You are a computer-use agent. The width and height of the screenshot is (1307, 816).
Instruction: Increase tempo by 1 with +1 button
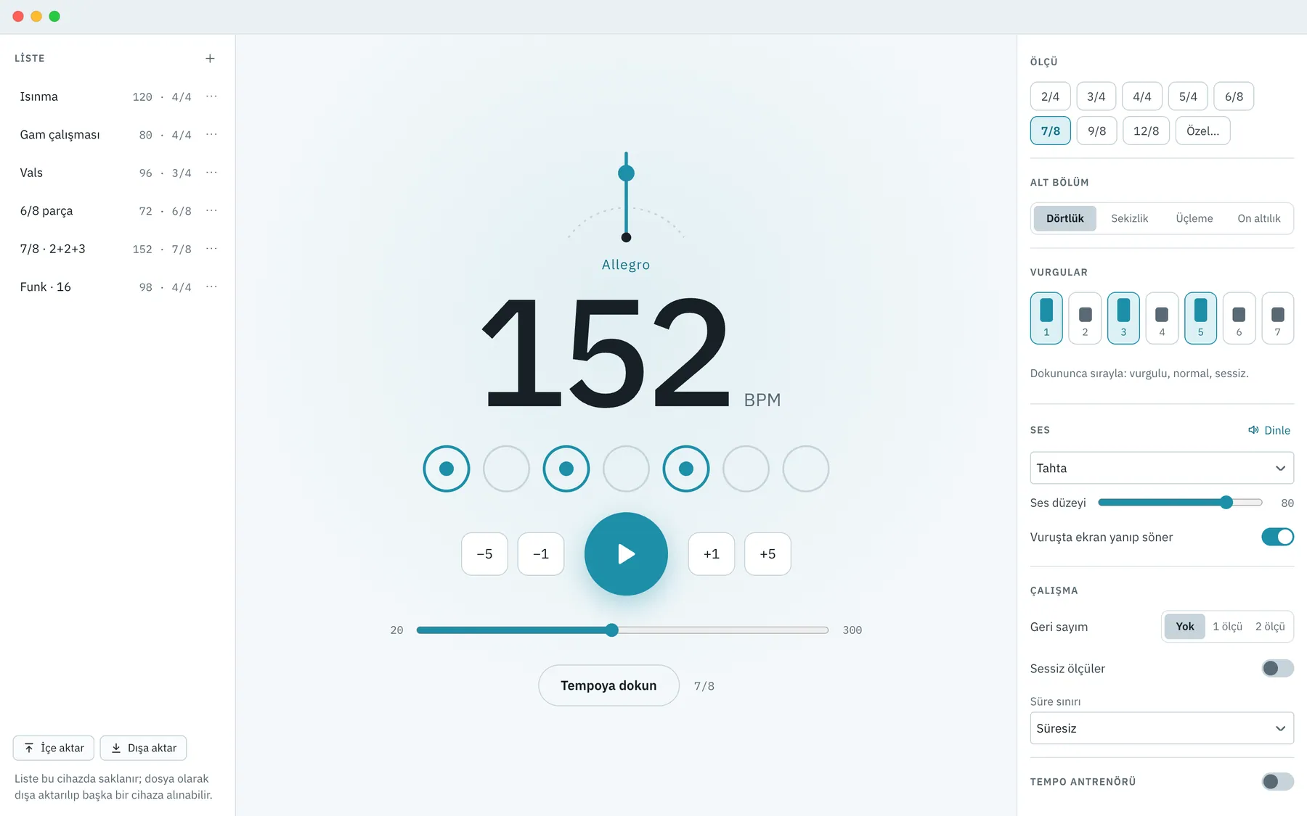click(x=712, y=554)
